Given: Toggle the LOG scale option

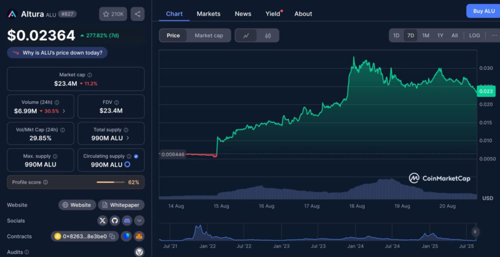Looking at the screenshot, I should pos(474,36).
